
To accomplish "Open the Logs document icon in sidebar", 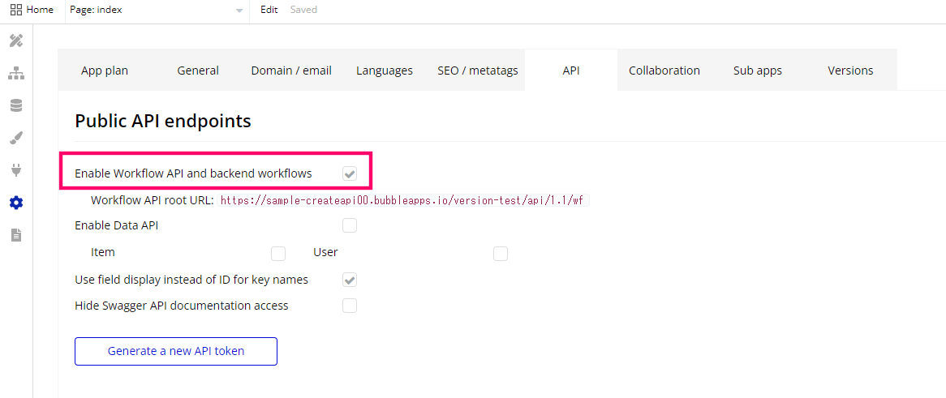I will click(16, 235).
